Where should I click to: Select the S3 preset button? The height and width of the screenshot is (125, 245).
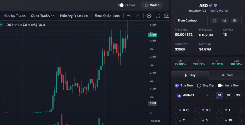coord(238,95)
